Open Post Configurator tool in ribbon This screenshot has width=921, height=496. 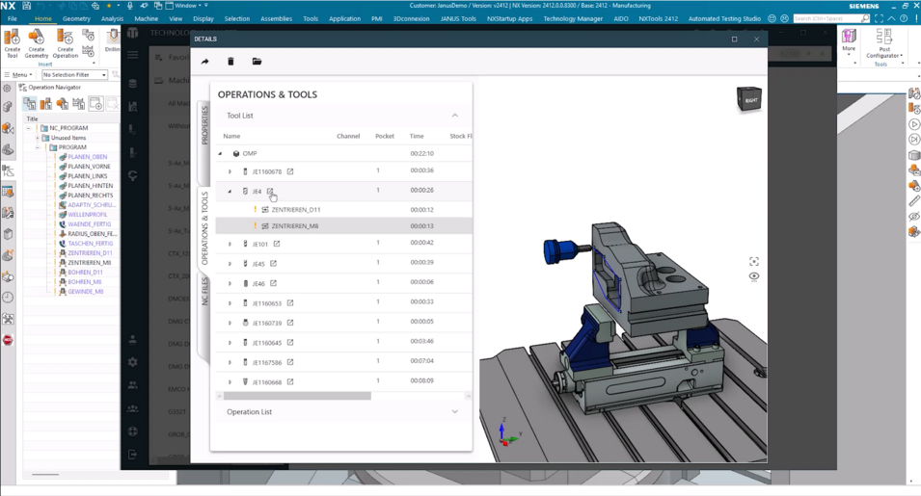coord(884,44)
